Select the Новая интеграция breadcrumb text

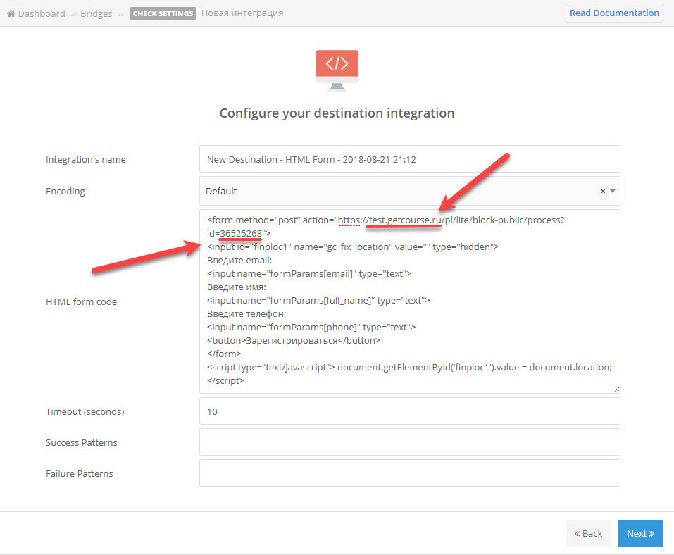pyautogui.click(x=242, y=13)
